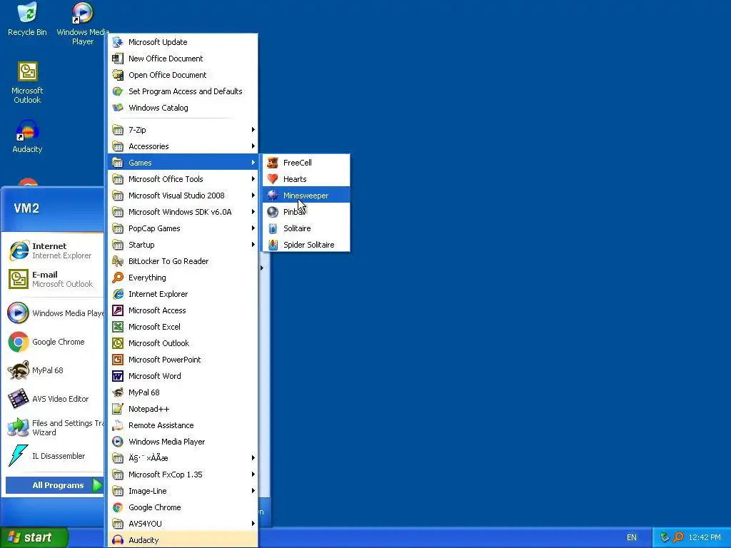Launch Microsoft Outlook from All Programs list
The height and width of the screenshot is (548, 731).
tap(183, 343)
